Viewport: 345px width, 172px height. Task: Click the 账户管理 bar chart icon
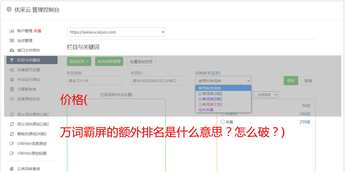[12, 31]
